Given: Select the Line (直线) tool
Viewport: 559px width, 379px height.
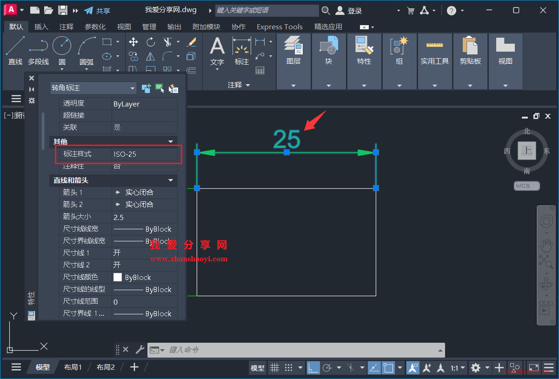Looking at the screenshot, I should pyautogui.click(x=15, y=50).
